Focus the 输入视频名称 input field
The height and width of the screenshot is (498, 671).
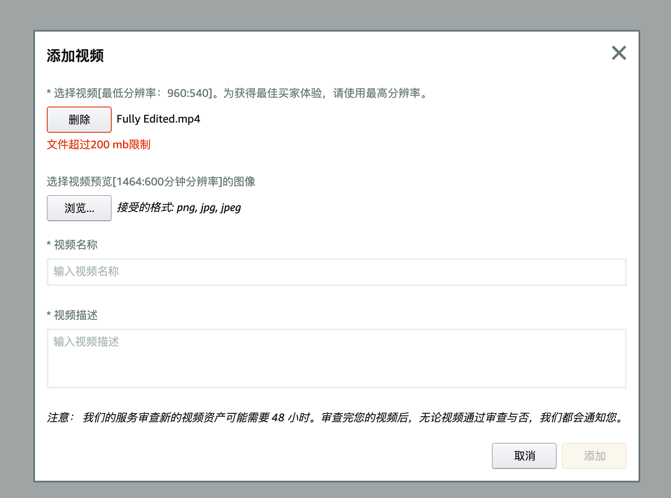coord(337,272)
